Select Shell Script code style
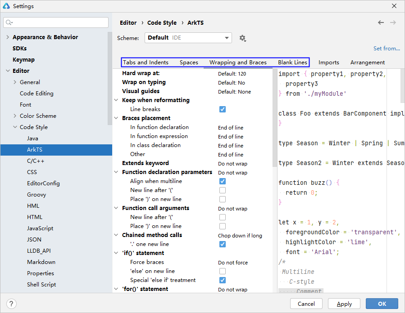405x313 pixels. coord(41,284)
